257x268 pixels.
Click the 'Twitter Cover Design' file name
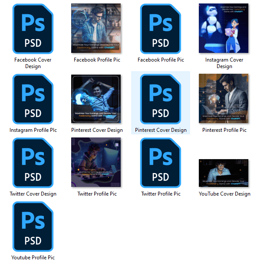pyautogui.click(x=33, y=194)
